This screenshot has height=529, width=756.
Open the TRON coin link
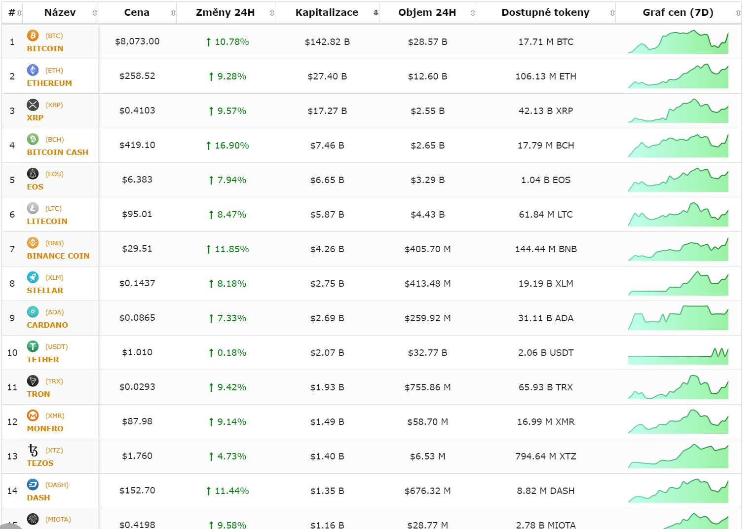pyautogui.click(x=38, y=394)
